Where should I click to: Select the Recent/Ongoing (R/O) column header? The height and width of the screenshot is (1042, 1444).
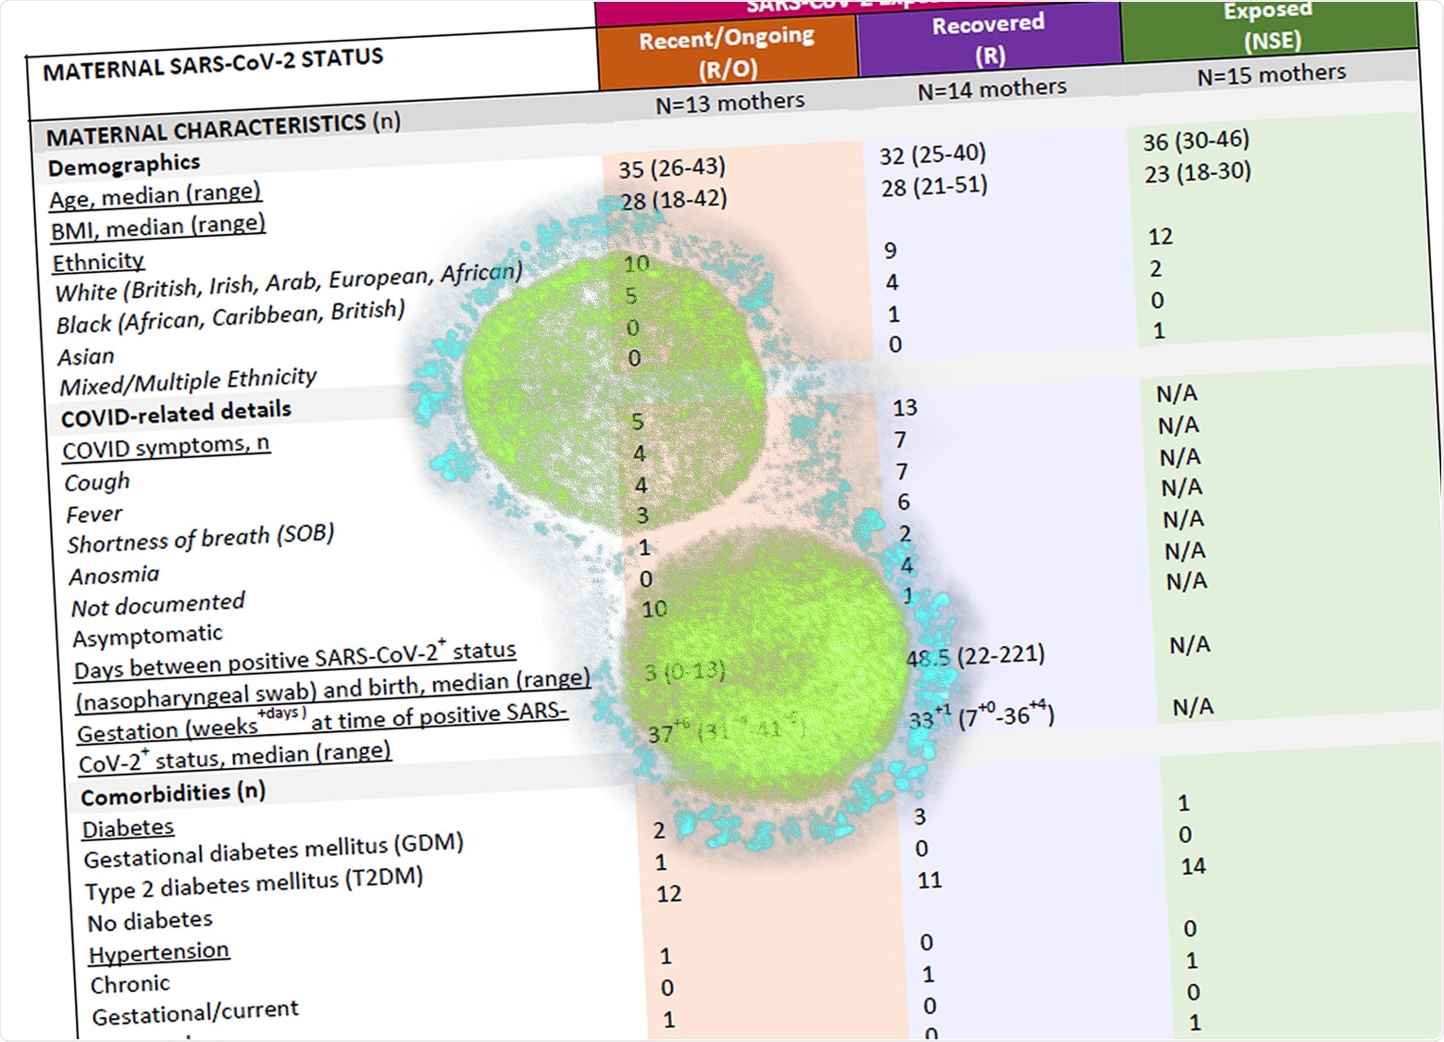(x=728, y=49)
